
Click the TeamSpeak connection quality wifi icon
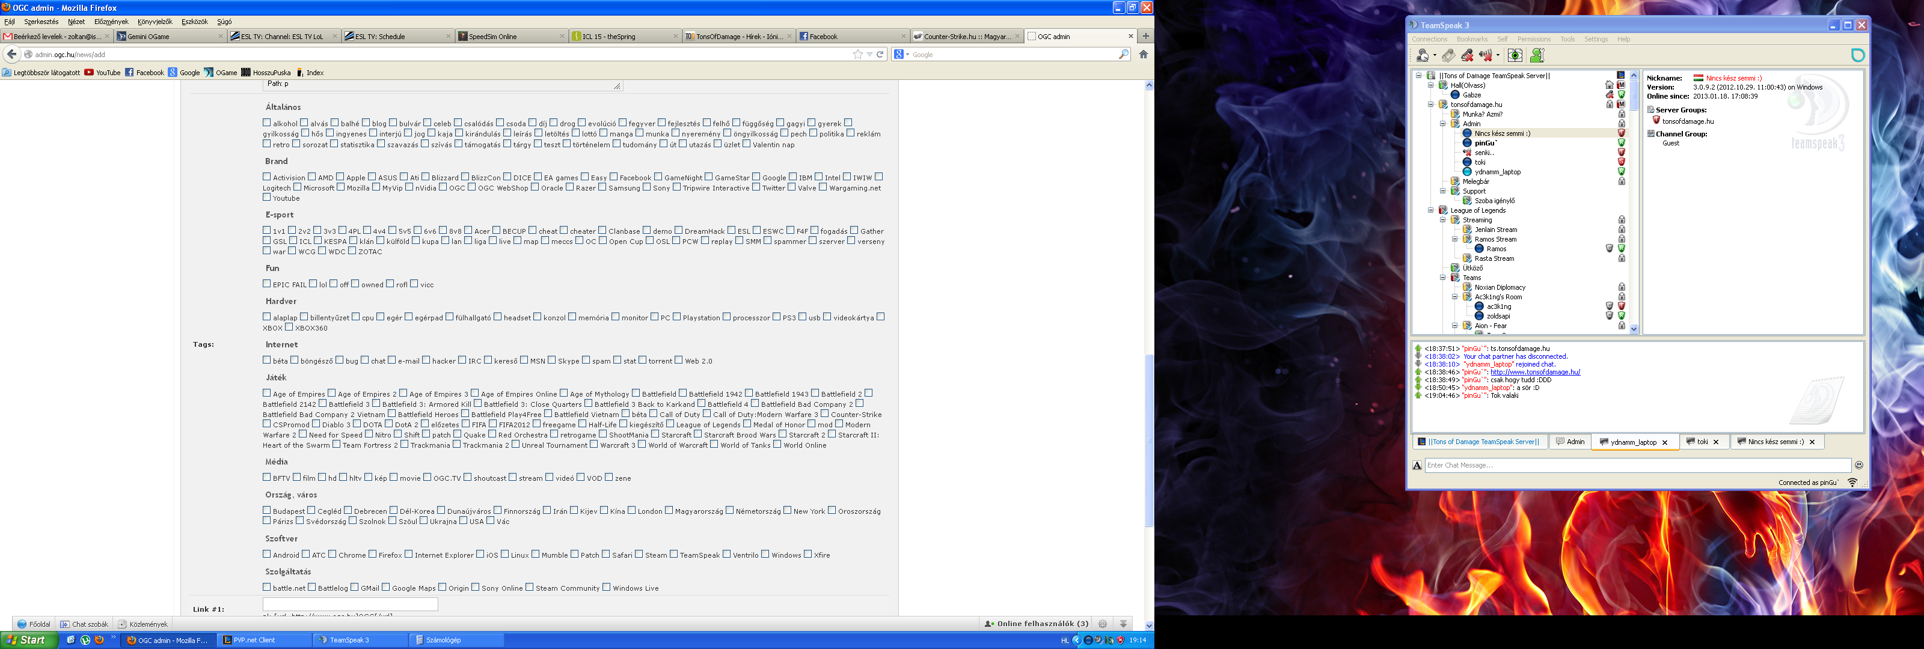(1852, 483)
